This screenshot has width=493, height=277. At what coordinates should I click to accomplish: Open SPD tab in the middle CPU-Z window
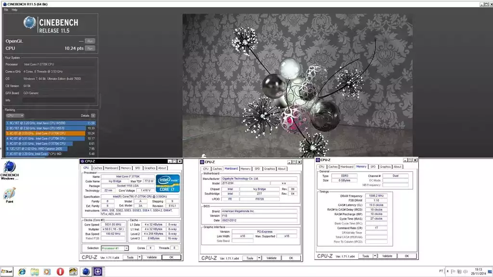(x=257, y=169)
